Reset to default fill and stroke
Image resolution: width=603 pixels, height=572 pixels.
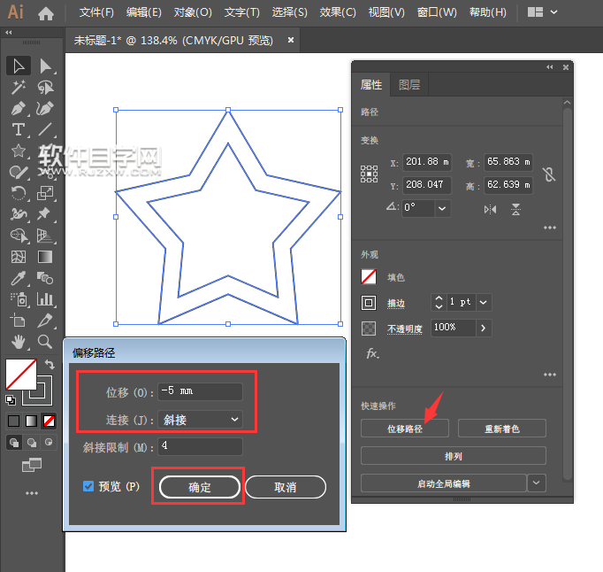[x=11, y=400]
